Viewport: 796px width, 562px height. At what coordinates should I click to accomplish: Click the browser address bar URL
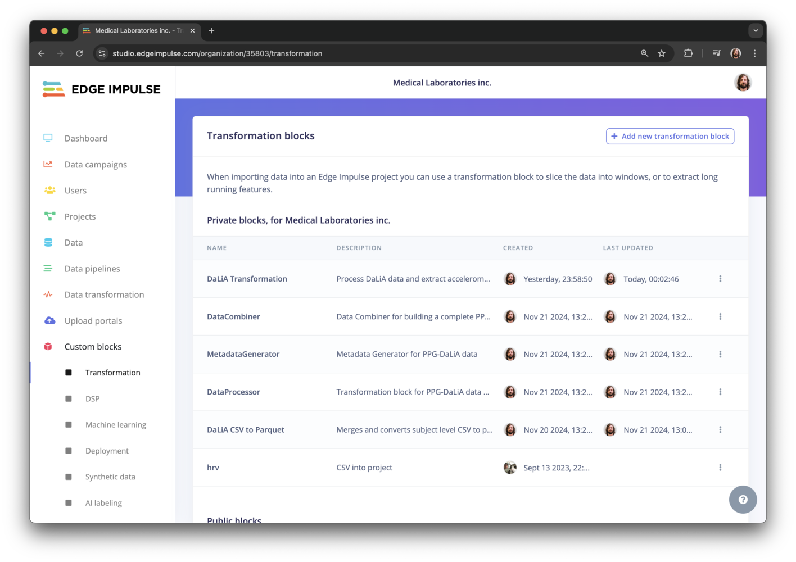pyautogui.click(x=217, y=53)
